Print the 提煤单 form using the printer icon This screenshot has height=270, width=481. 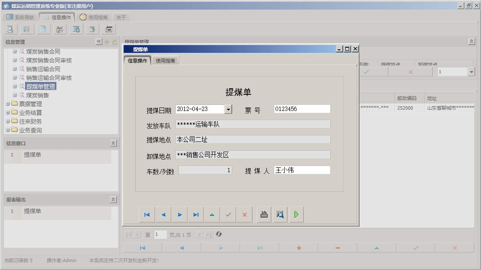tap(263, 214)
